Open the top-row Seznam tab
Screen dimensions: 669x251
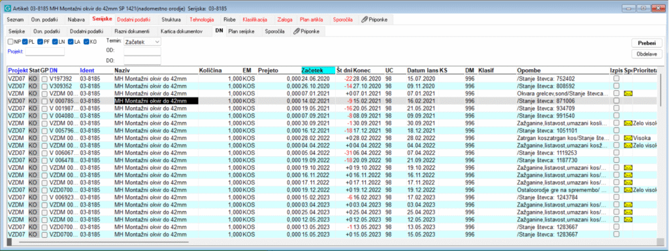[16, 20]
